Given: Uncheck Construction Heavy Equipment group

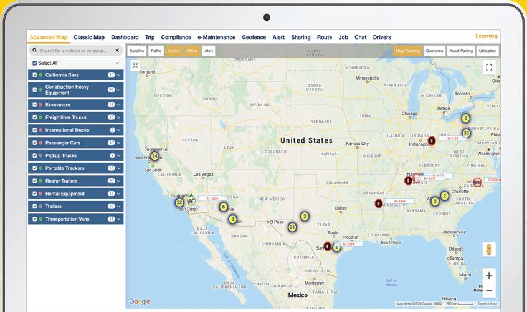Looking at the screenshot, I should 35,90.
